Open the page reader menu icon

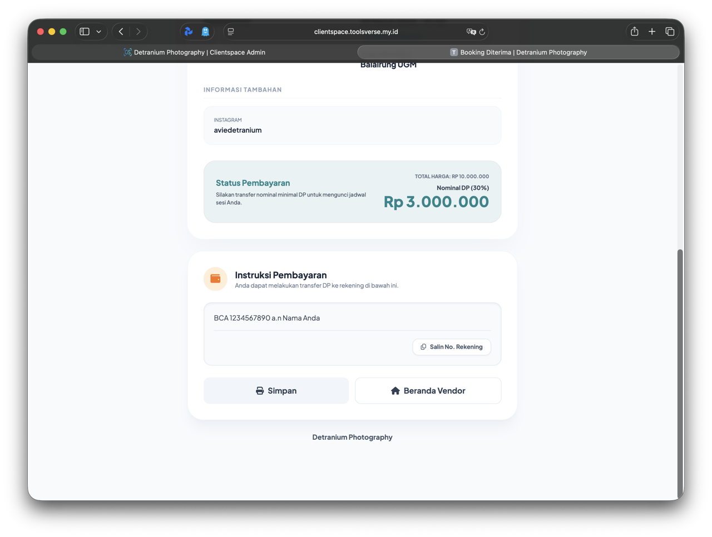pyautogui.click(x=231, y=32)
